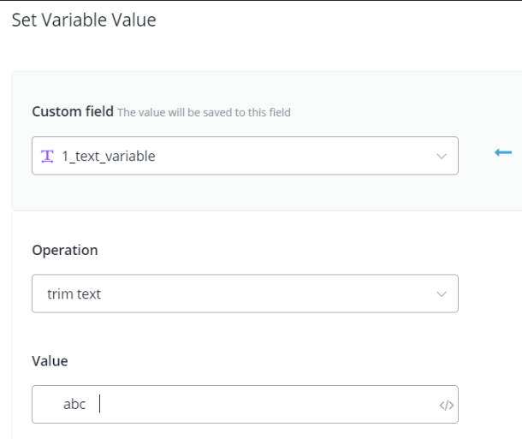Screen dimensions: 522x439
Task: Click inside the Value input field
Action: pyautogui.click(x=257, y=404)
